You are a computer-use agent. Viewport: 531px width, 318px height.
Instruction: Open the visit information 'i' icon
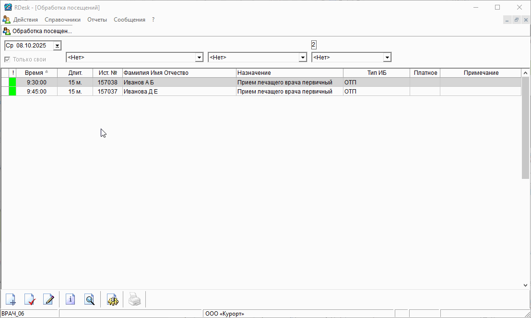pyautogui.click(x=71, y=300)
